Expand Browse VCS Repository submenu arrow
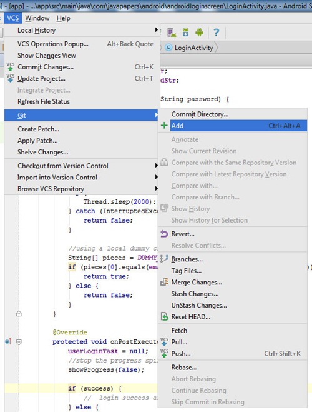This screenshot has width=312, height=412. point(156,188)
